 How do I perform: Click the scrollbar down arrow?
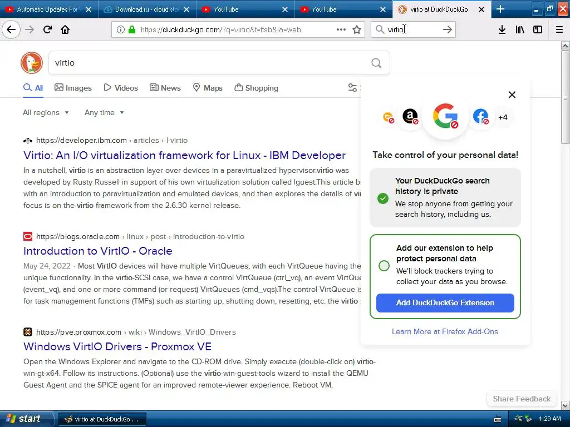pos(566,405)
